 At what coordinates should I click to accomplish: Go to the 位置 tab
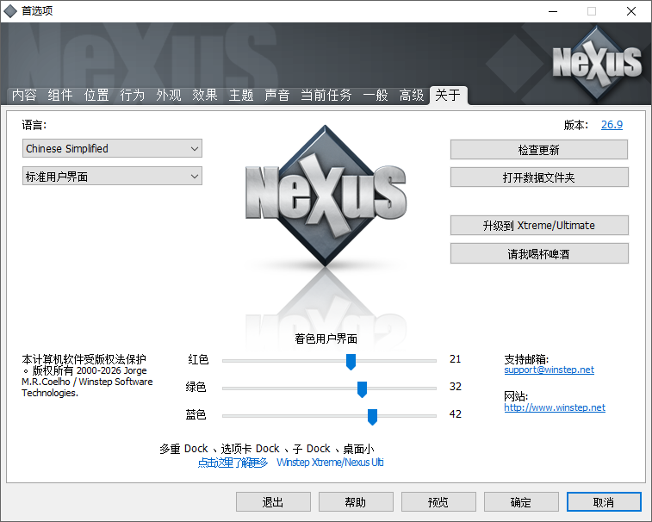[x=96, y=96]
